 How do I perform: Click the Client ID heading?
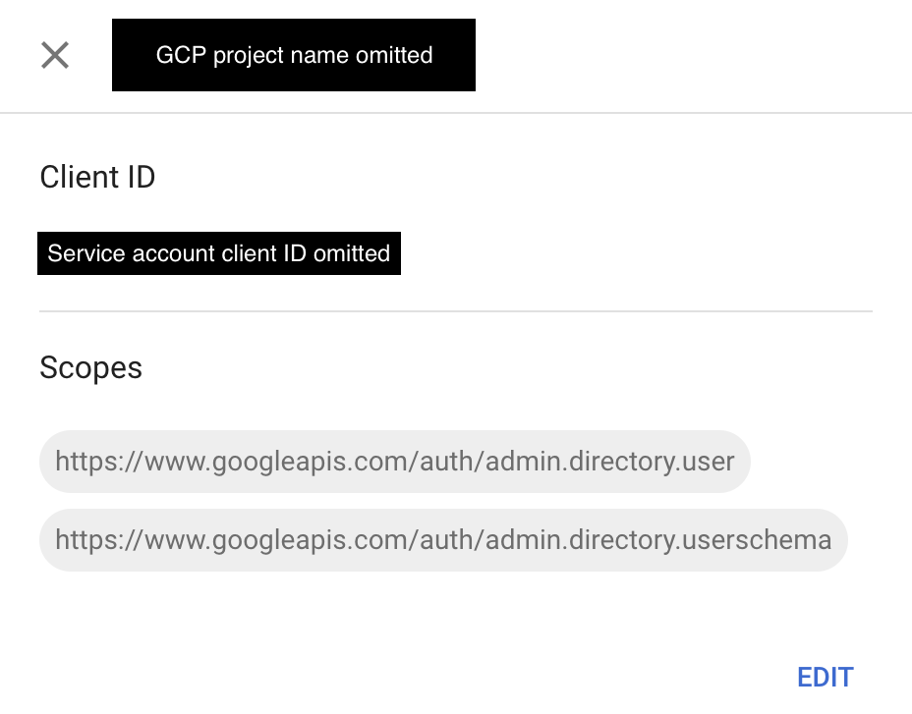click(x=97, y=178)
